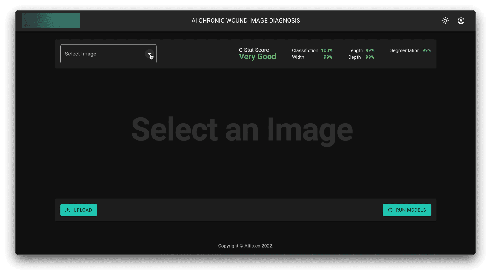Select the teal gradient app logo
This screenshot has height=275, width=491.
coord(51,20)
